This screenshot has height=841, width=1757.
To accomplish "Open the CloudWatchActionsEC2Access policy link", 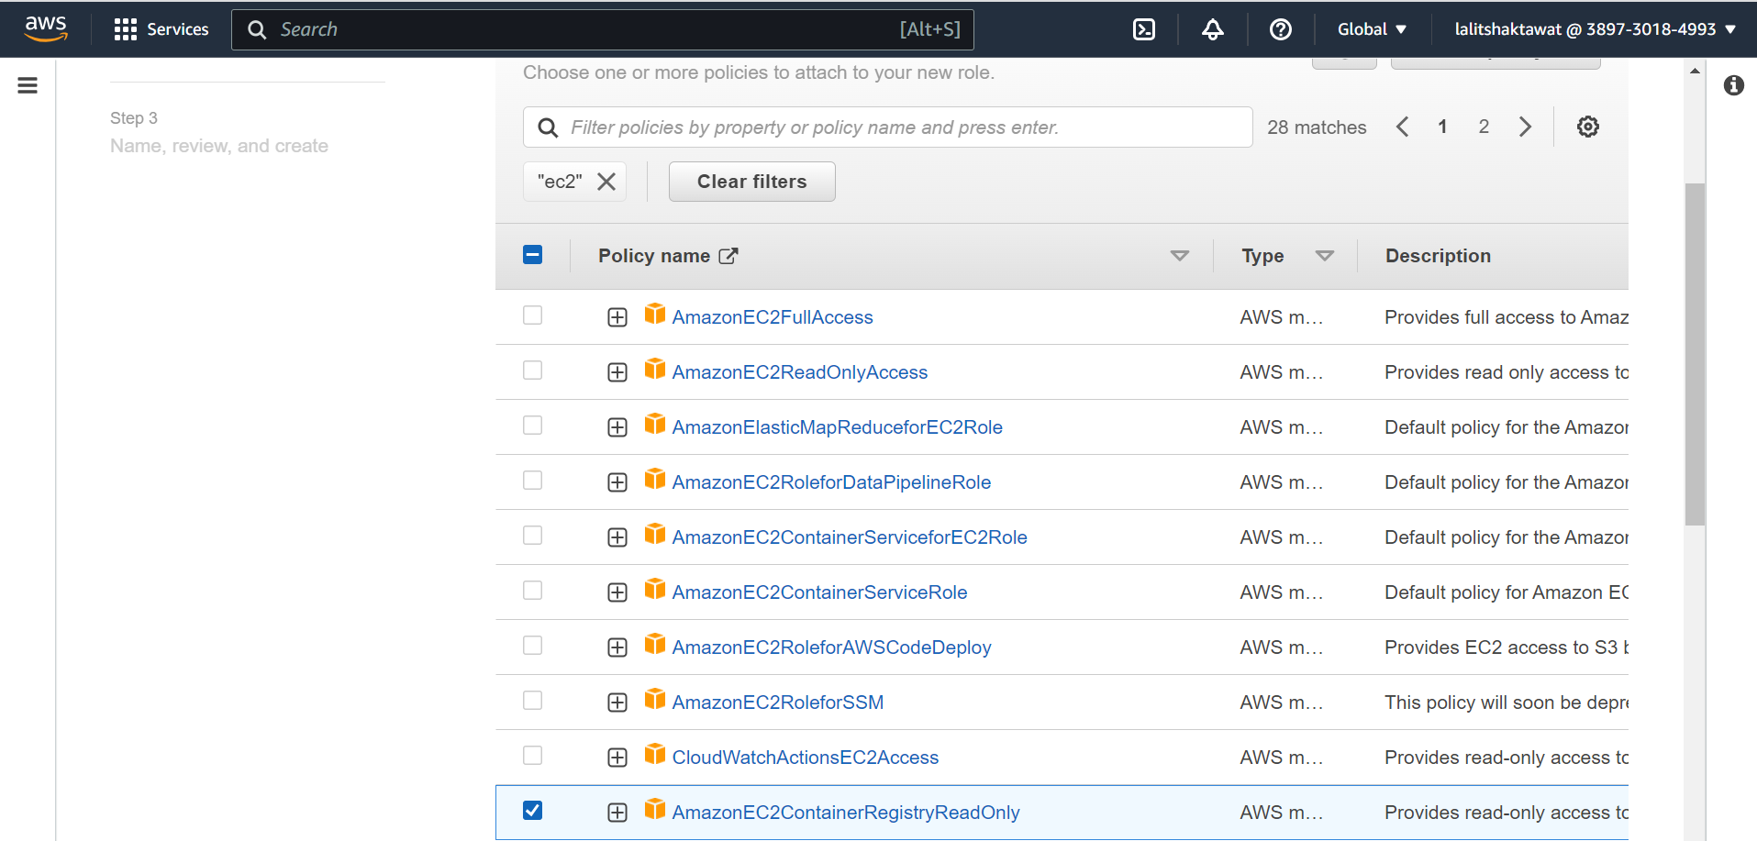I will point(806,758).
